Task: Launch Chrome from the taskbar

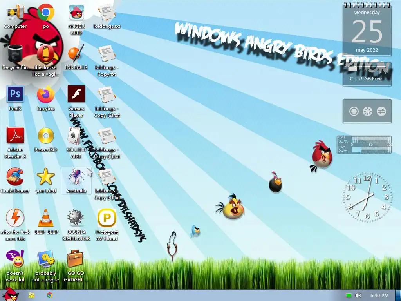Action: pyautogui.click(x=50, y=295)
